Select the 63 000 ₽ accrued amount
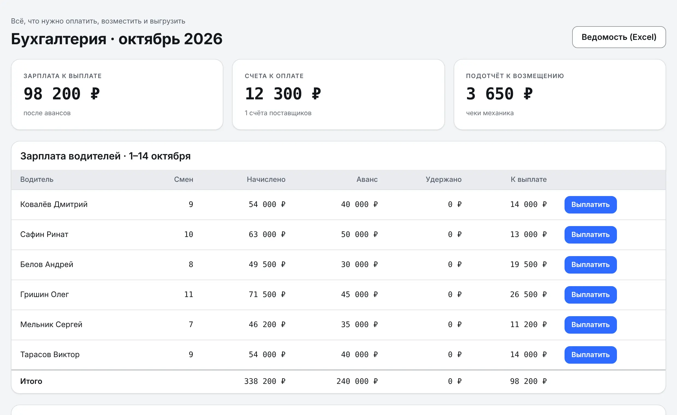Viewport: 677px width, 415px height. coord(267,235)
